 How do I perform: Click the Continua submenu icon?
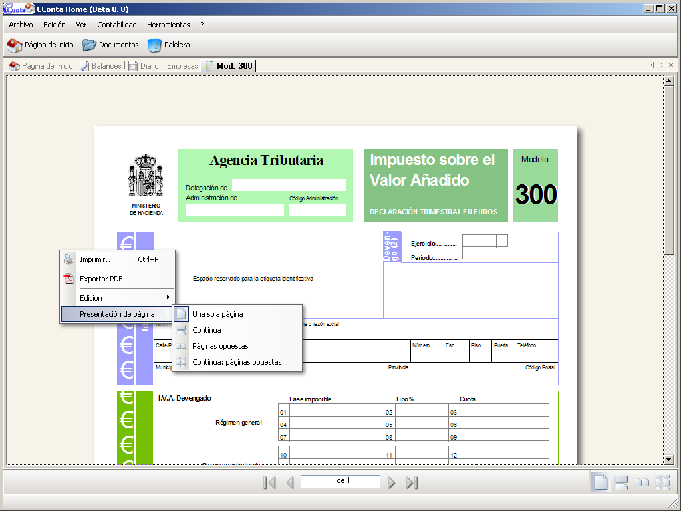[181, 330]
